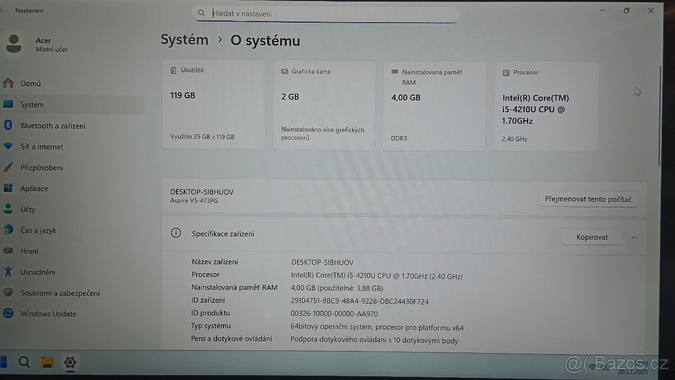Click the Hledat v nastavení search field
This screenshot has width=675, height=380.
[x=325, y=13]
